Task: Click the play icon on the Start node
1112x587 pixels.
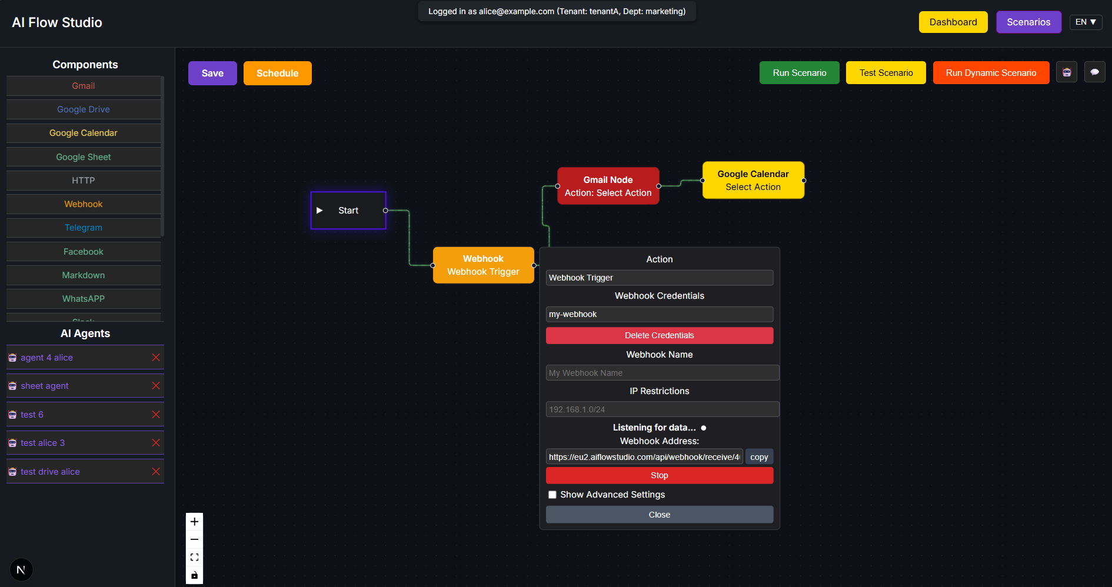Action: (320, 210)
